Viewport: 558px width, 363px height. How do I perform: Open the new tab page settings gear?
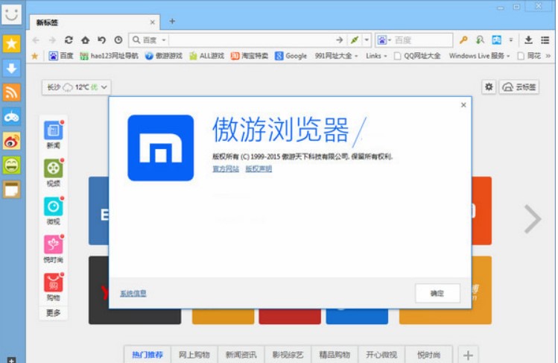tap(488, 87)
